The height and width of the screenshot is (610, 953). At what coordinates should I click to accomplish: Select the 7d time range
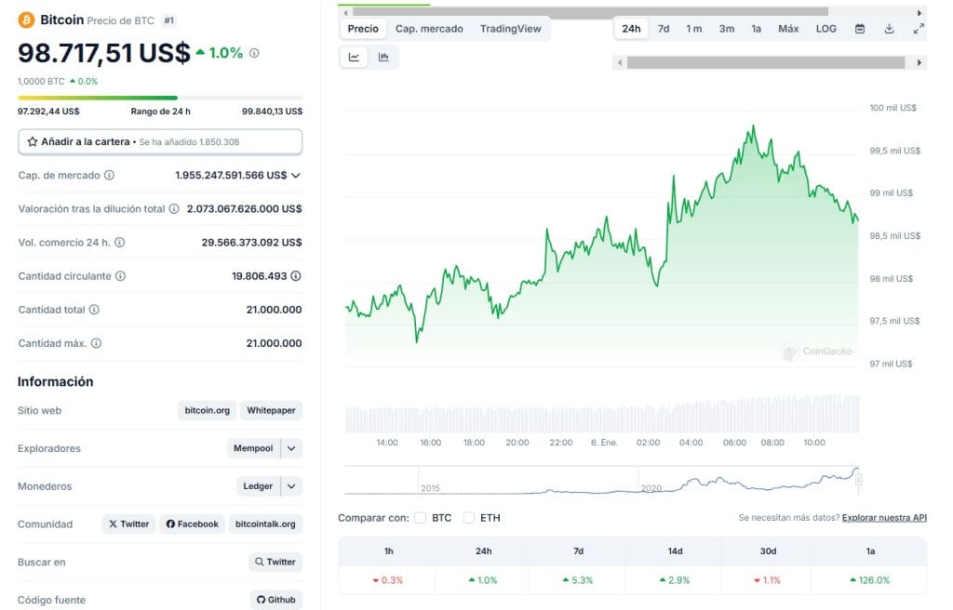(663, 29)
